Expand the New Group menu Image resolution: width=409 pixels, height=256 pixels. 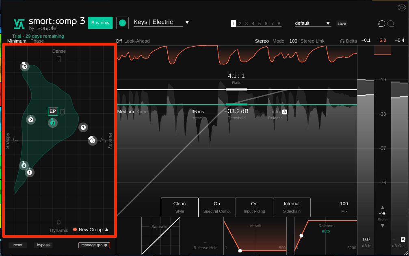tap(106, 230)
